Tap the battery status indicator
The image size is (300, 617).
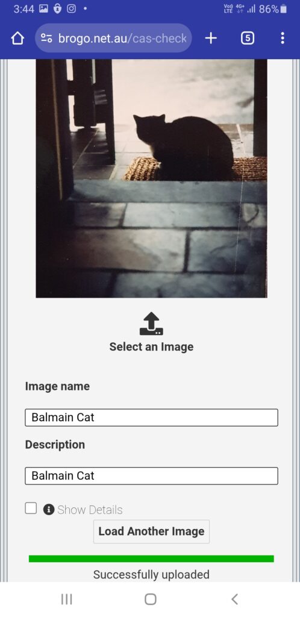click(x=283, y=9)
